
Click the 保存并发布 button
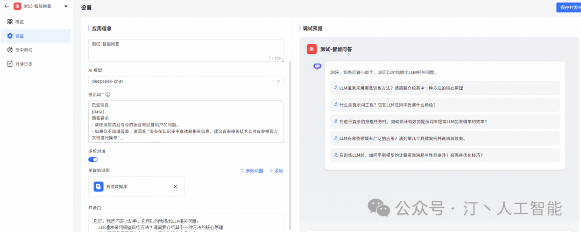(x=569, y=8)
